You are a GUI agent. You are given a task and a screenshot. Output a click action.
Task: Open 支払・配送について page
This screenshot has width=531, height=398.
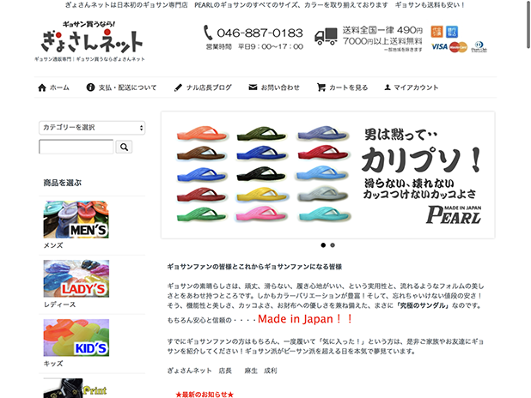pyautogui.click(x=127, y=87)
